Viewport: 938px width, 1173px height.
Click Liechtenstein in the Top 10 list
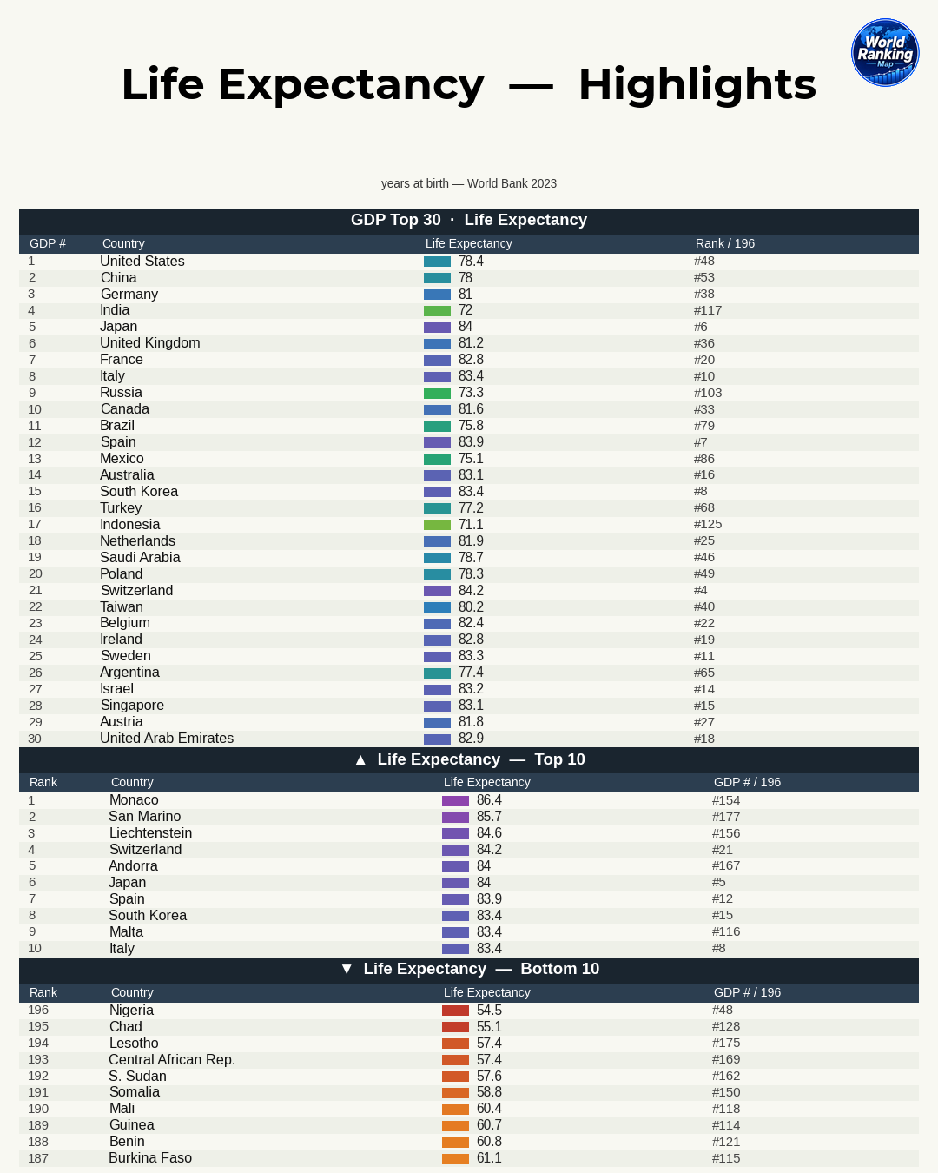(x=150, y=833)
